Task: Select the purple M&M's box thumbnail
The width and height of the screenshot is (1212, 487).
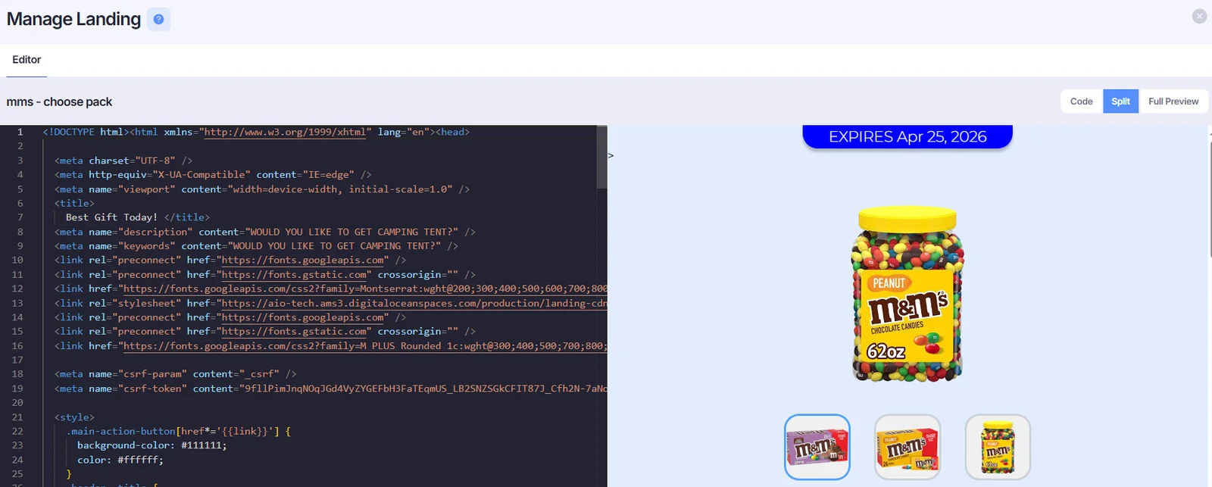Action: pyautogui.click(x=817, y=447)
